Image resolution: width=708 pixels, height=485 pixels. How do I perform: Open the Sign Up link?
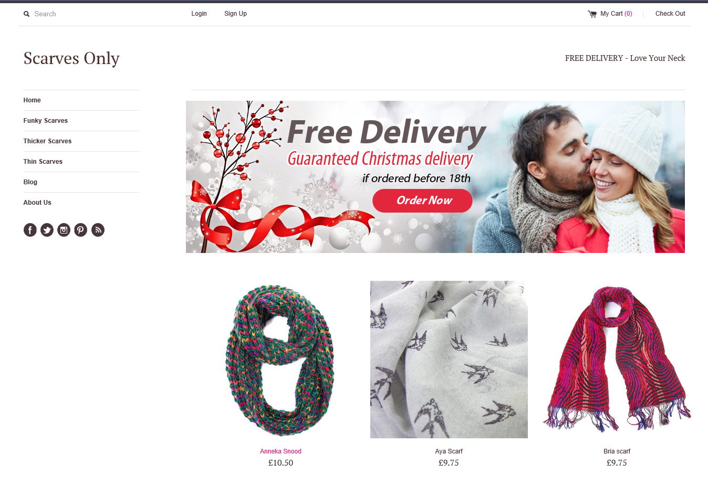pyautogui.click(x=235, y=14)
